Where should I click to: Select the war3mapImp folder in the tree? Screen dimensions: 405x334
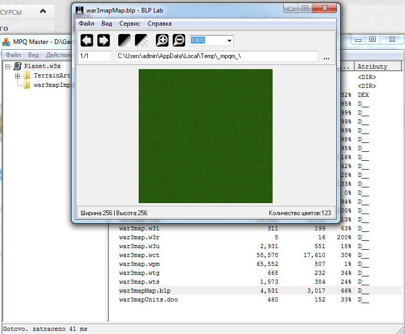click(x=52, y=85)
